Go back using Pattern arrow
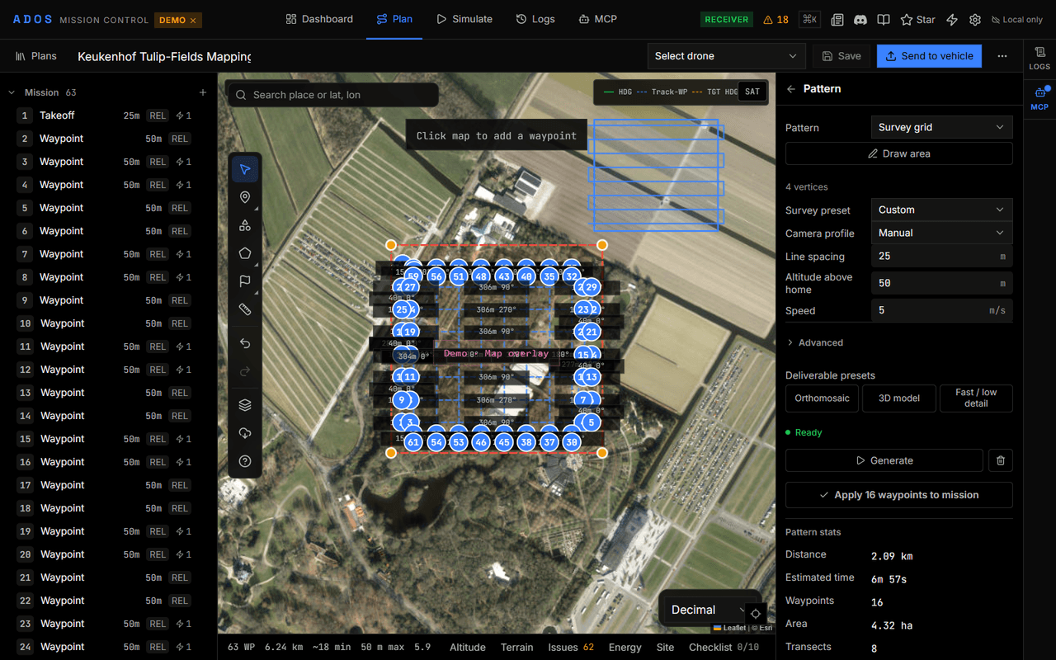The height and width of the screenshot is (660, 1056). pos(791,89)
